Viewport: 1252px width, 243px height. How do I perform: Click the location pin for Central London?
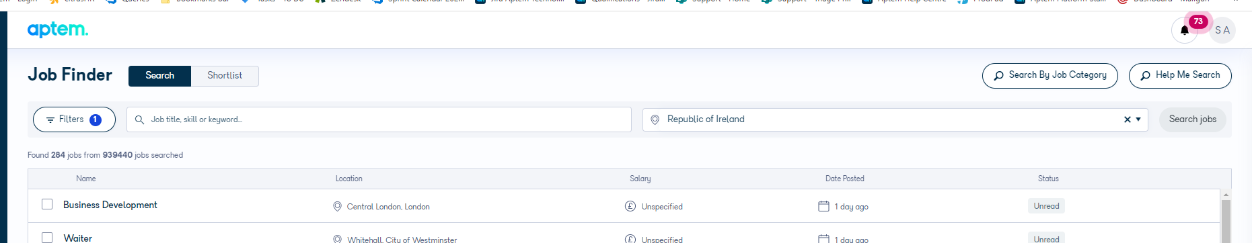pyautogui.click(x=338, y=206)
